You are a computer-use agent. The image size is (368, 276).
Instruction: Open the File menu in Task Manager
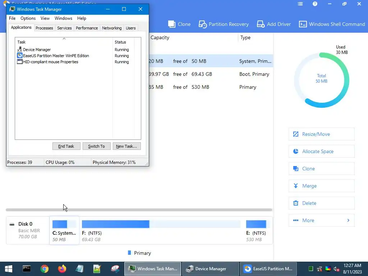point(12,18)
